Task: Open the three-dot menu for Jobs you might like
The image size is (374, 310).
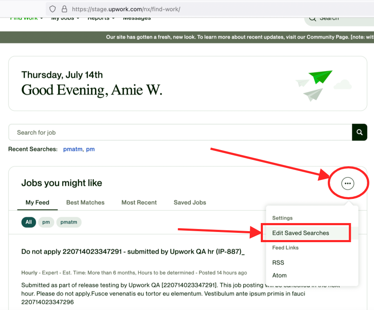Action: (x=348, y=183)
